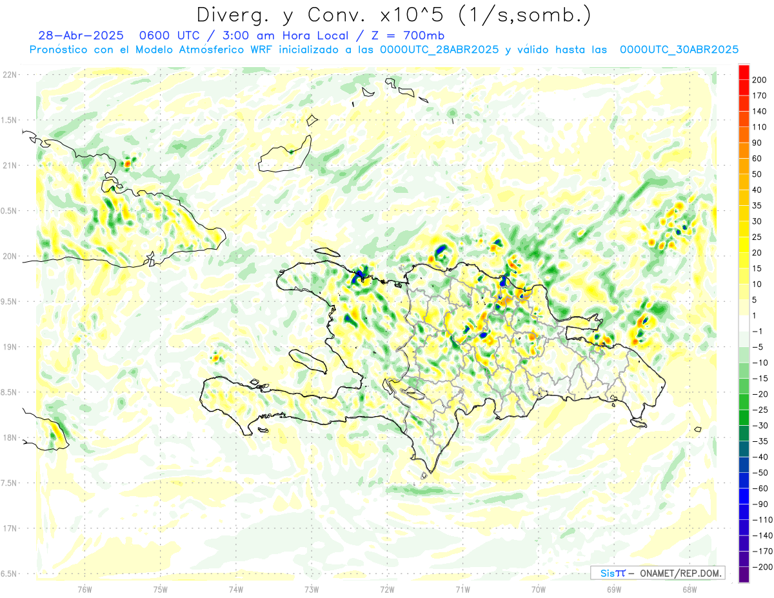Click the 'SisTT' logo text
The width and height of the screenshot is (774, 598).
pos(612,573)
